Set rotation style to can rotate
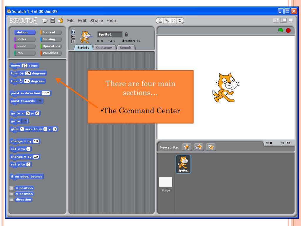Image resolution: width=301 pixels, height=226 pixels. [73, 32]
